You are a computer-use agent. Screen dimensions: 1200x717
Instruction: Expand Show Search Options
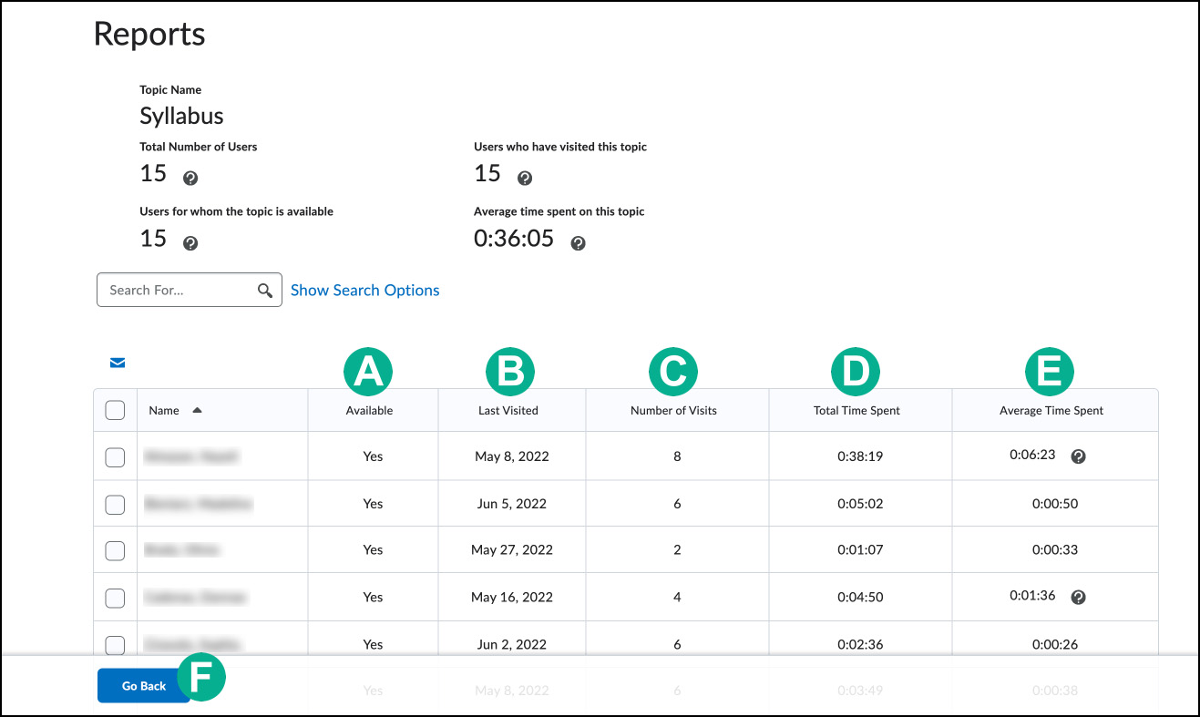(x=365, y=291)
